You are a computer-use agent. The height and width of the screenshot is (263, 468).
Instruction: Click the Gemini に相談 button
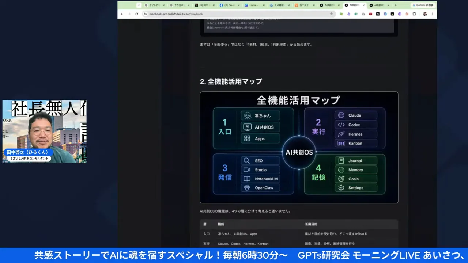click(x=423, y=5)
